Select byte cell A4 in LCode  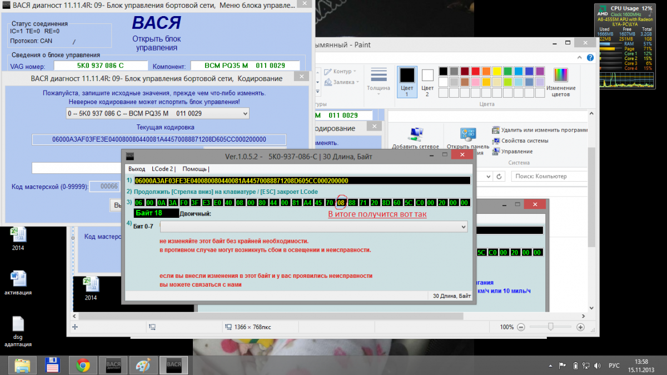tap(307, 202)
